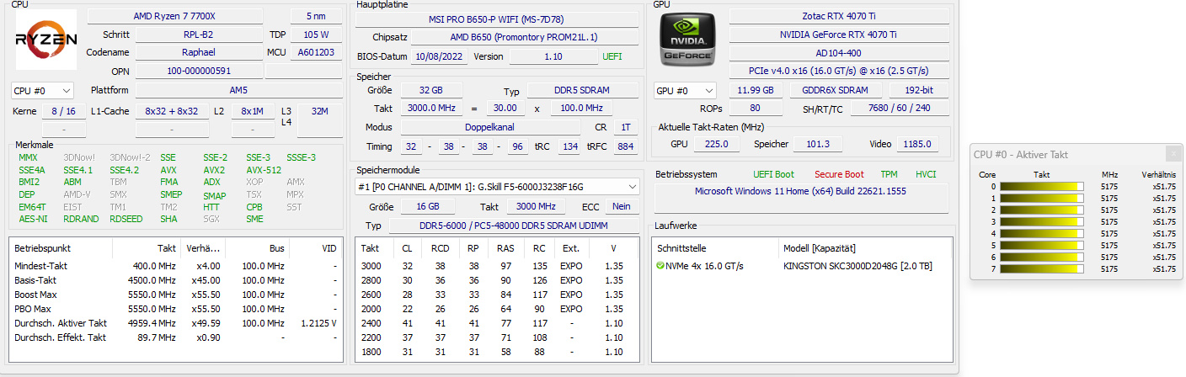Click the 11.99 GB video memory field
This screenshot has width=1186, height=377.
point(756,90)
